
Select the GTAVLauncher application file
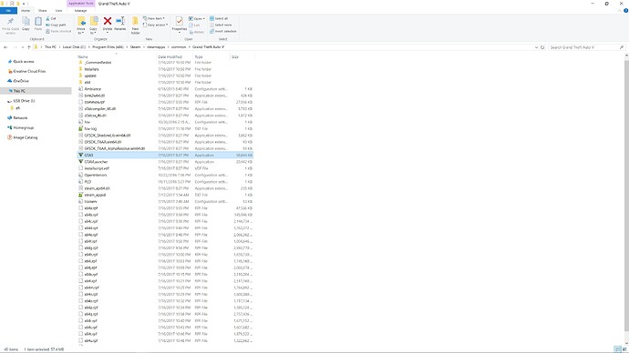(x=165, y=162)
